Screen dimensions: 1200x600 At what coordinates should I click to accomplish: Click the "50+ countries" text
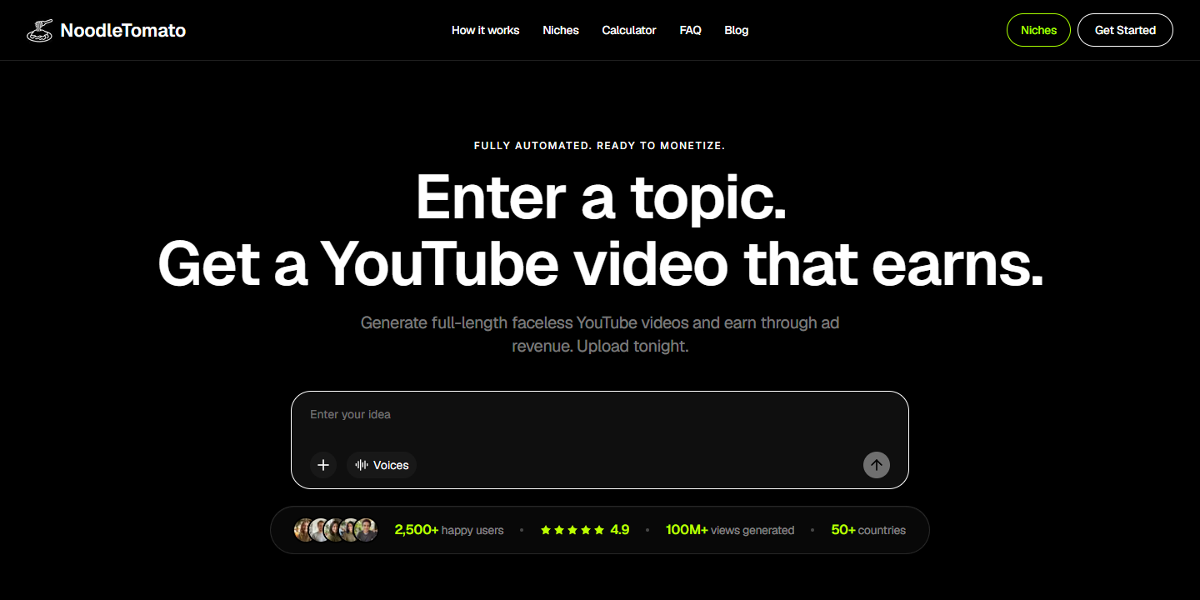coord(868,530)
